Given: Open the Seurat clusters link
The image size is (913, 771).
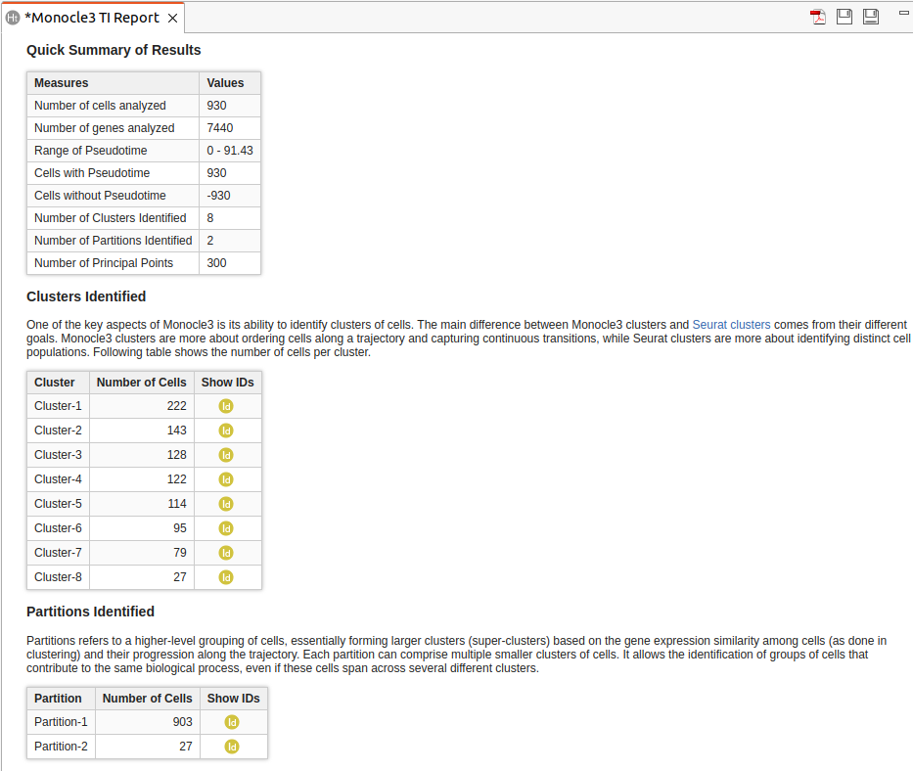Looking at the screenshot, I should tap(731, 325).
